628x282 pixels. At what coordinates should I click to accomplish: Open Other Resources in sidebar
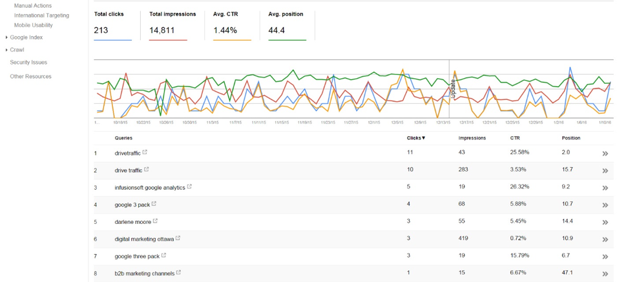coord(31,76)
